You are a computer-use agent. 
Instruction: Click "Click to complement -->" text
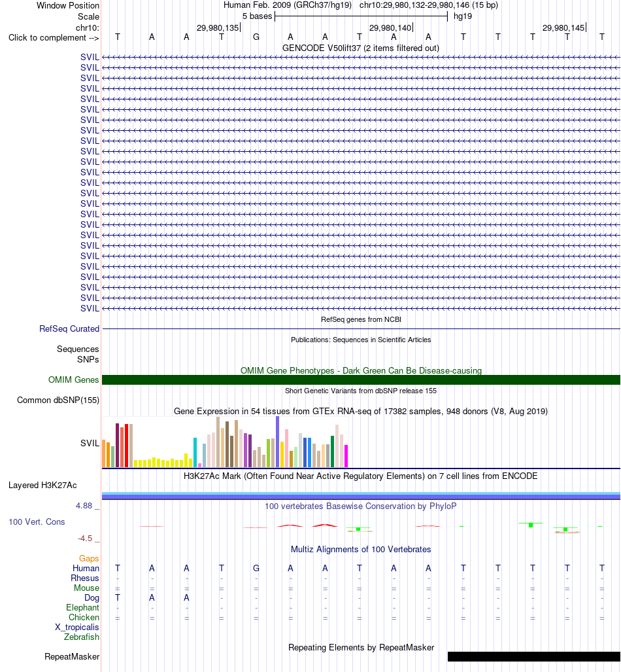[54, 38]
